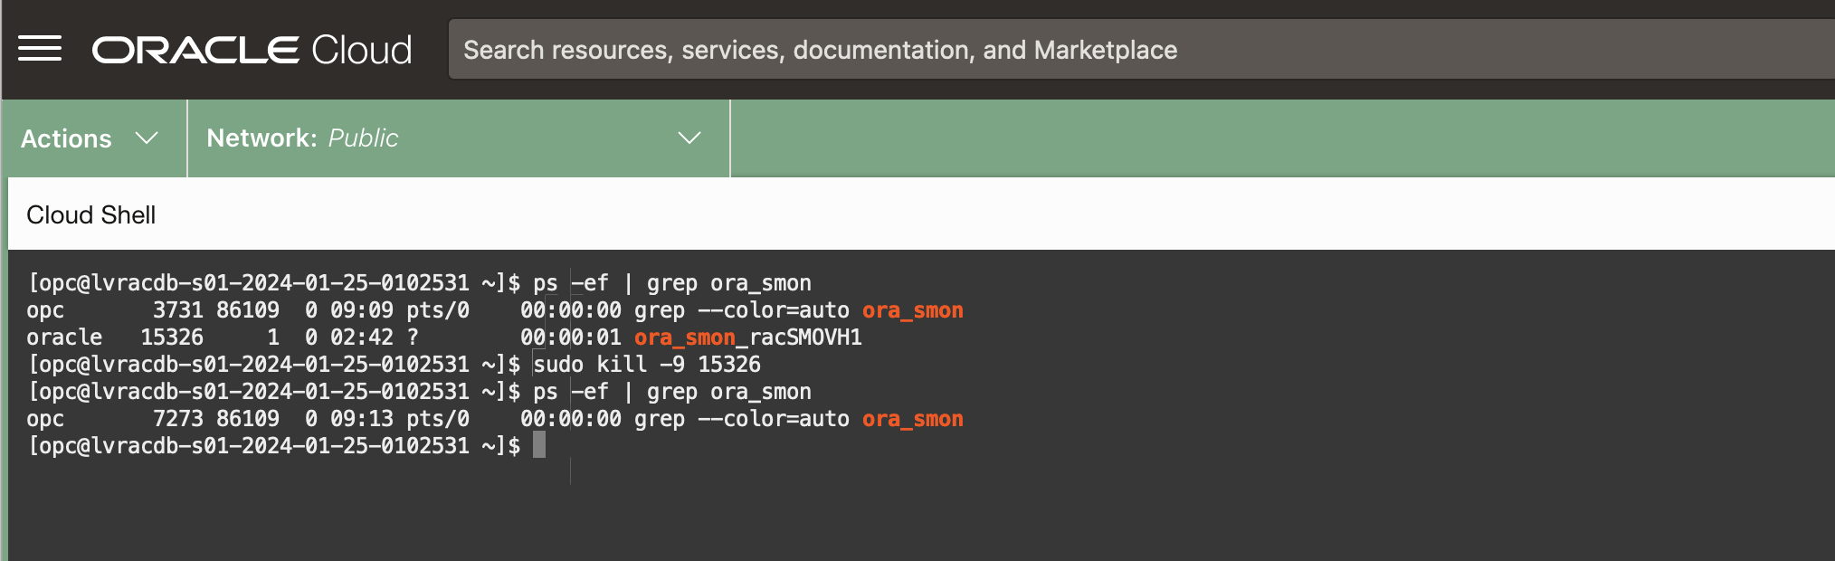Click the ora_smon_racSMOVH1 process name
The height and width of the screenshot is (561, 1835).
747,338
